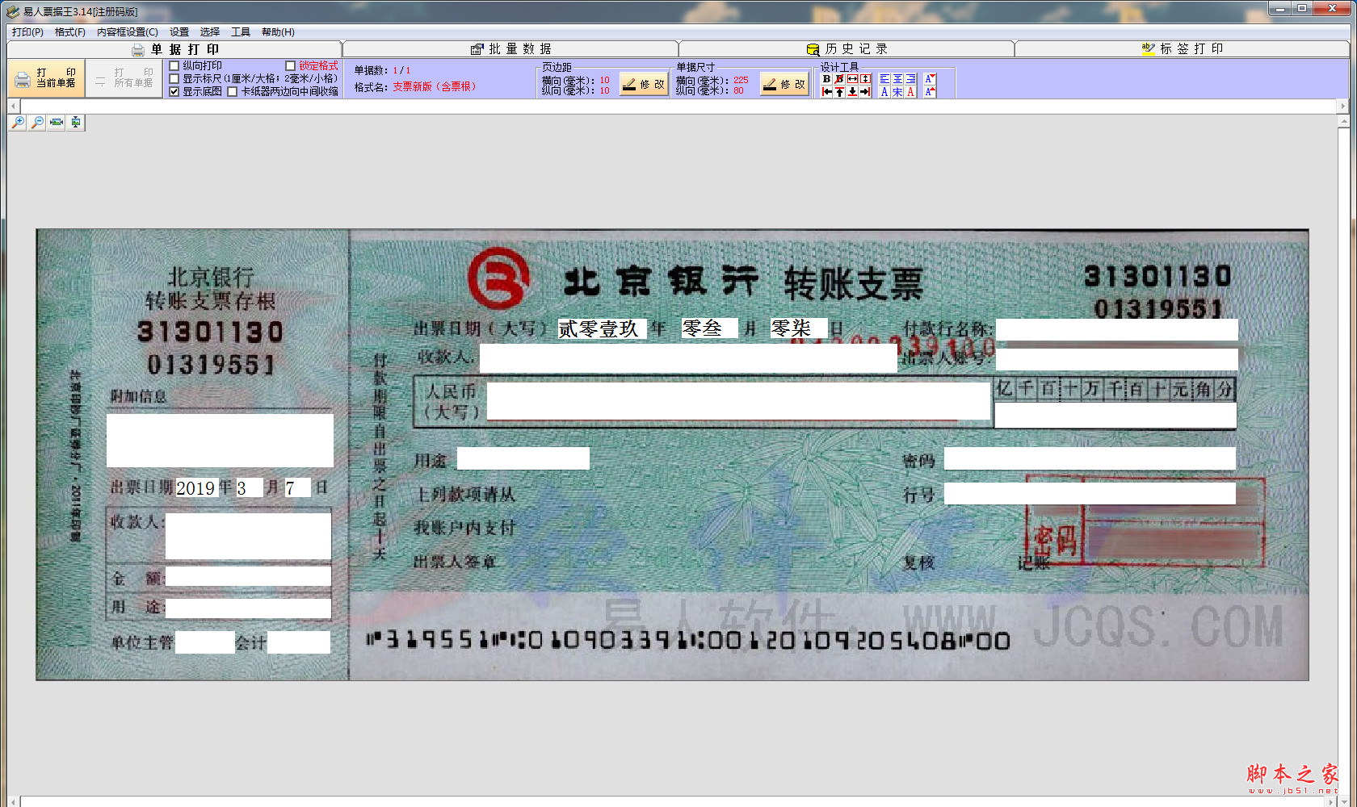The image size is (1357, 807).
Task: Fit image to height icon
Action: pyautogui.click(x=76, y=123)
